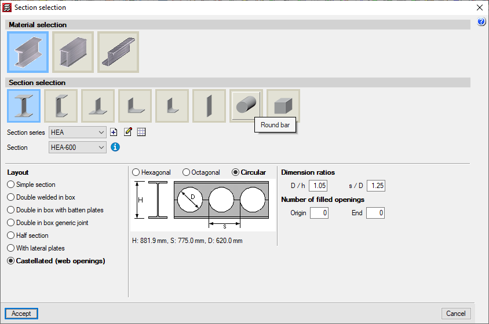Select the cold-formed steel material icon
The image size is (489, 324).
(x=118, y=52)
